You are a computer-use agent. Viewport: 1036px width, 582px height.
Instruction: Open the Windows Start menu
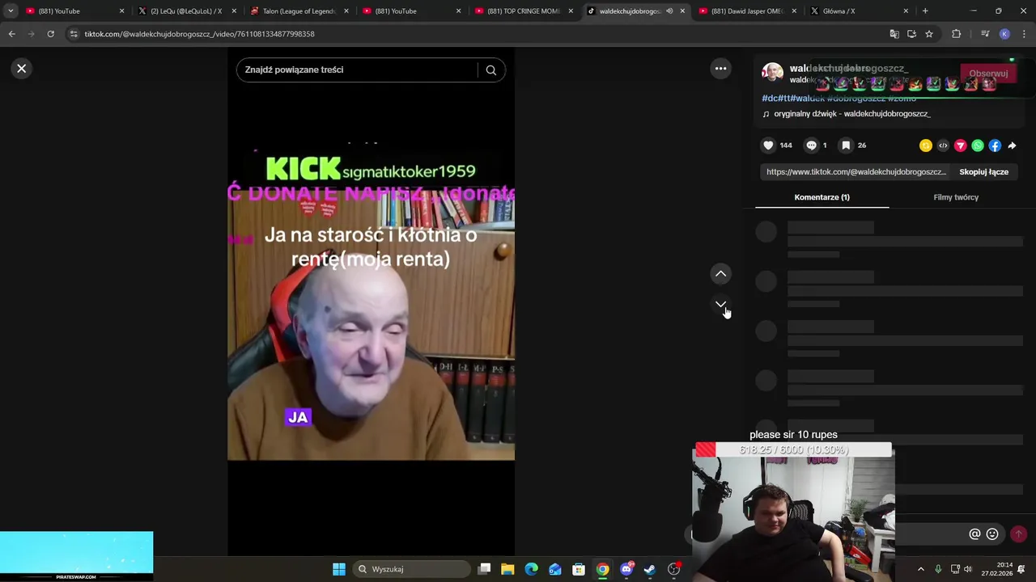pos(339,569)
